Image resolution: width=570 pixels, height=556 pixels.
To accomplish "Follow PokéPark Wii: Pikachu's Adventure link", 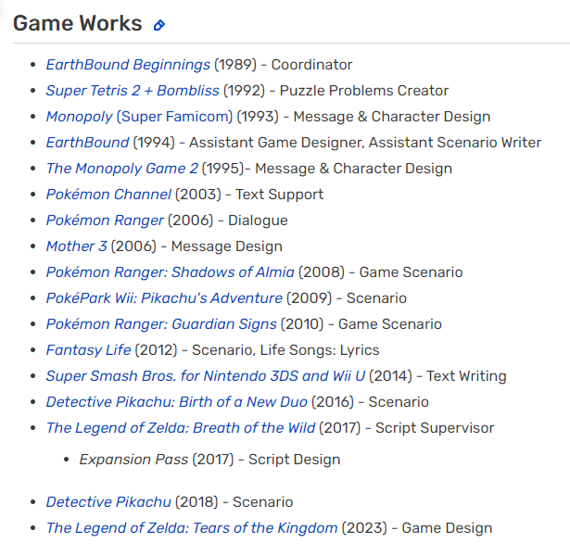I will pos(164,298).
